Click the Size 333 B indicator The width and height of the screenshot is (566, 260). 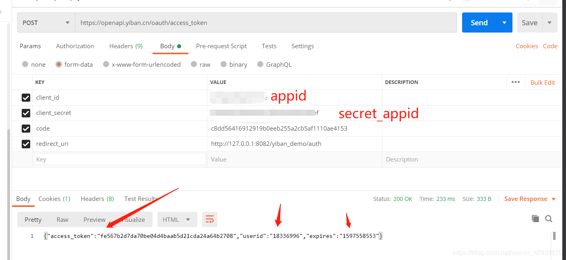(x=477, y=199)
